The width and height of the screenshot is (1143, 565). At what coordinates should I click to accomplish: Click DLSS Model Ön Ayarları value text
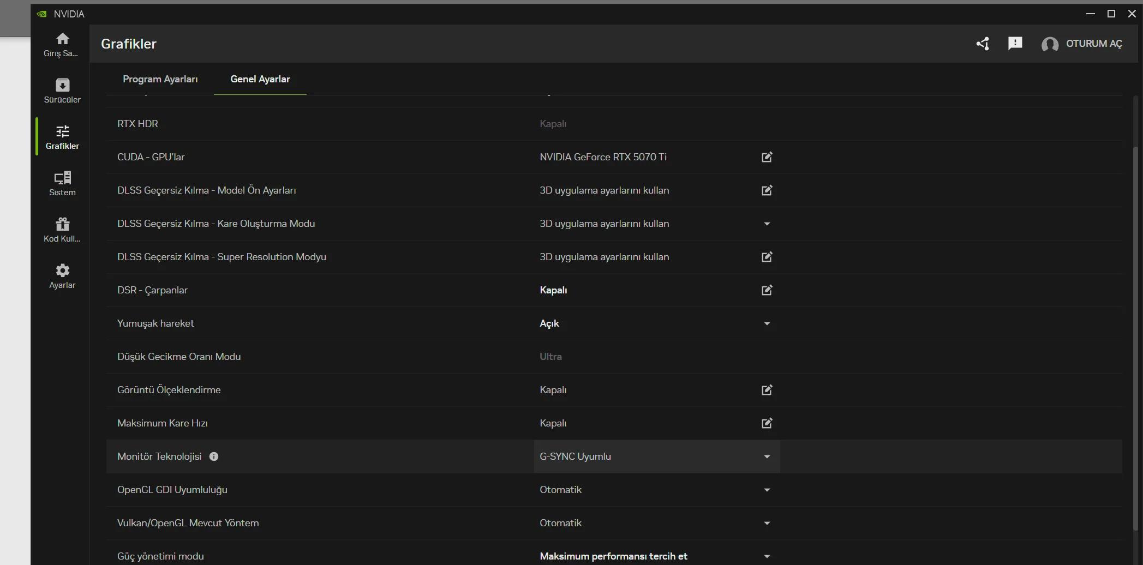[x=604, y=190]
